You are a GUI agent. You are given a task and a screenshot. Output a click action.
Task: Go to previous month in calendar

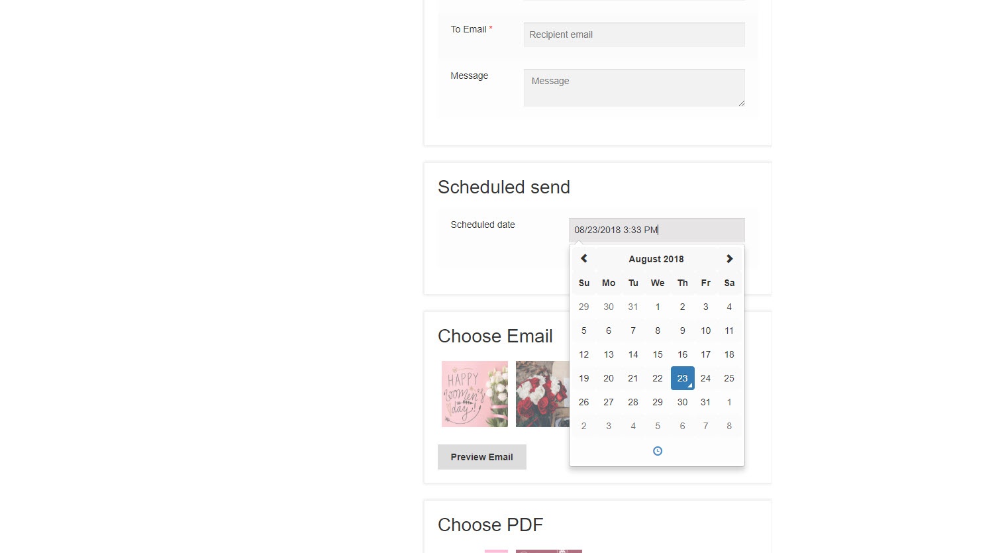point(584,259)
